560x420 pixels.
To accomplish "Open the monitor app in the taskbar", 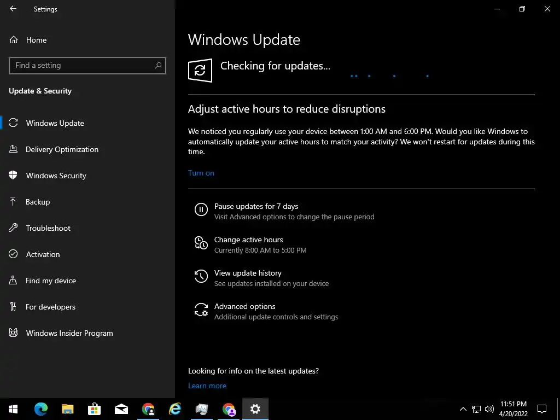I will 201,409.
